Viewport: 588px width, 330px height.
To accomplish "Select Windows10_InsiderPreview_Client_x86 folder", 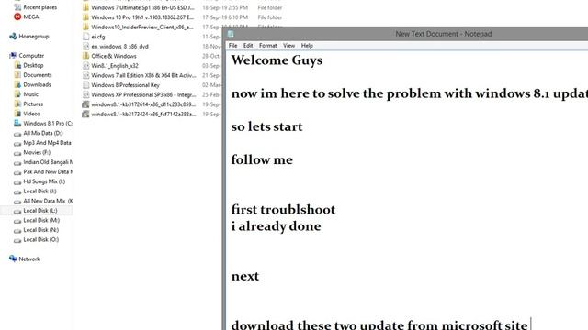I will click(x=142, y=27).
